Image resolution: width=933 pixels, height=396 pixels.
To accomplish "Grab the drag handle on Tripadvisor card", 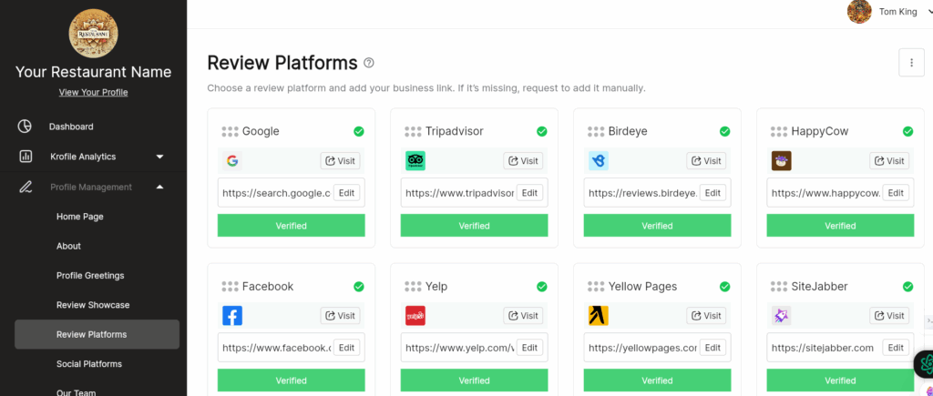I will click(x=413, y=131).
